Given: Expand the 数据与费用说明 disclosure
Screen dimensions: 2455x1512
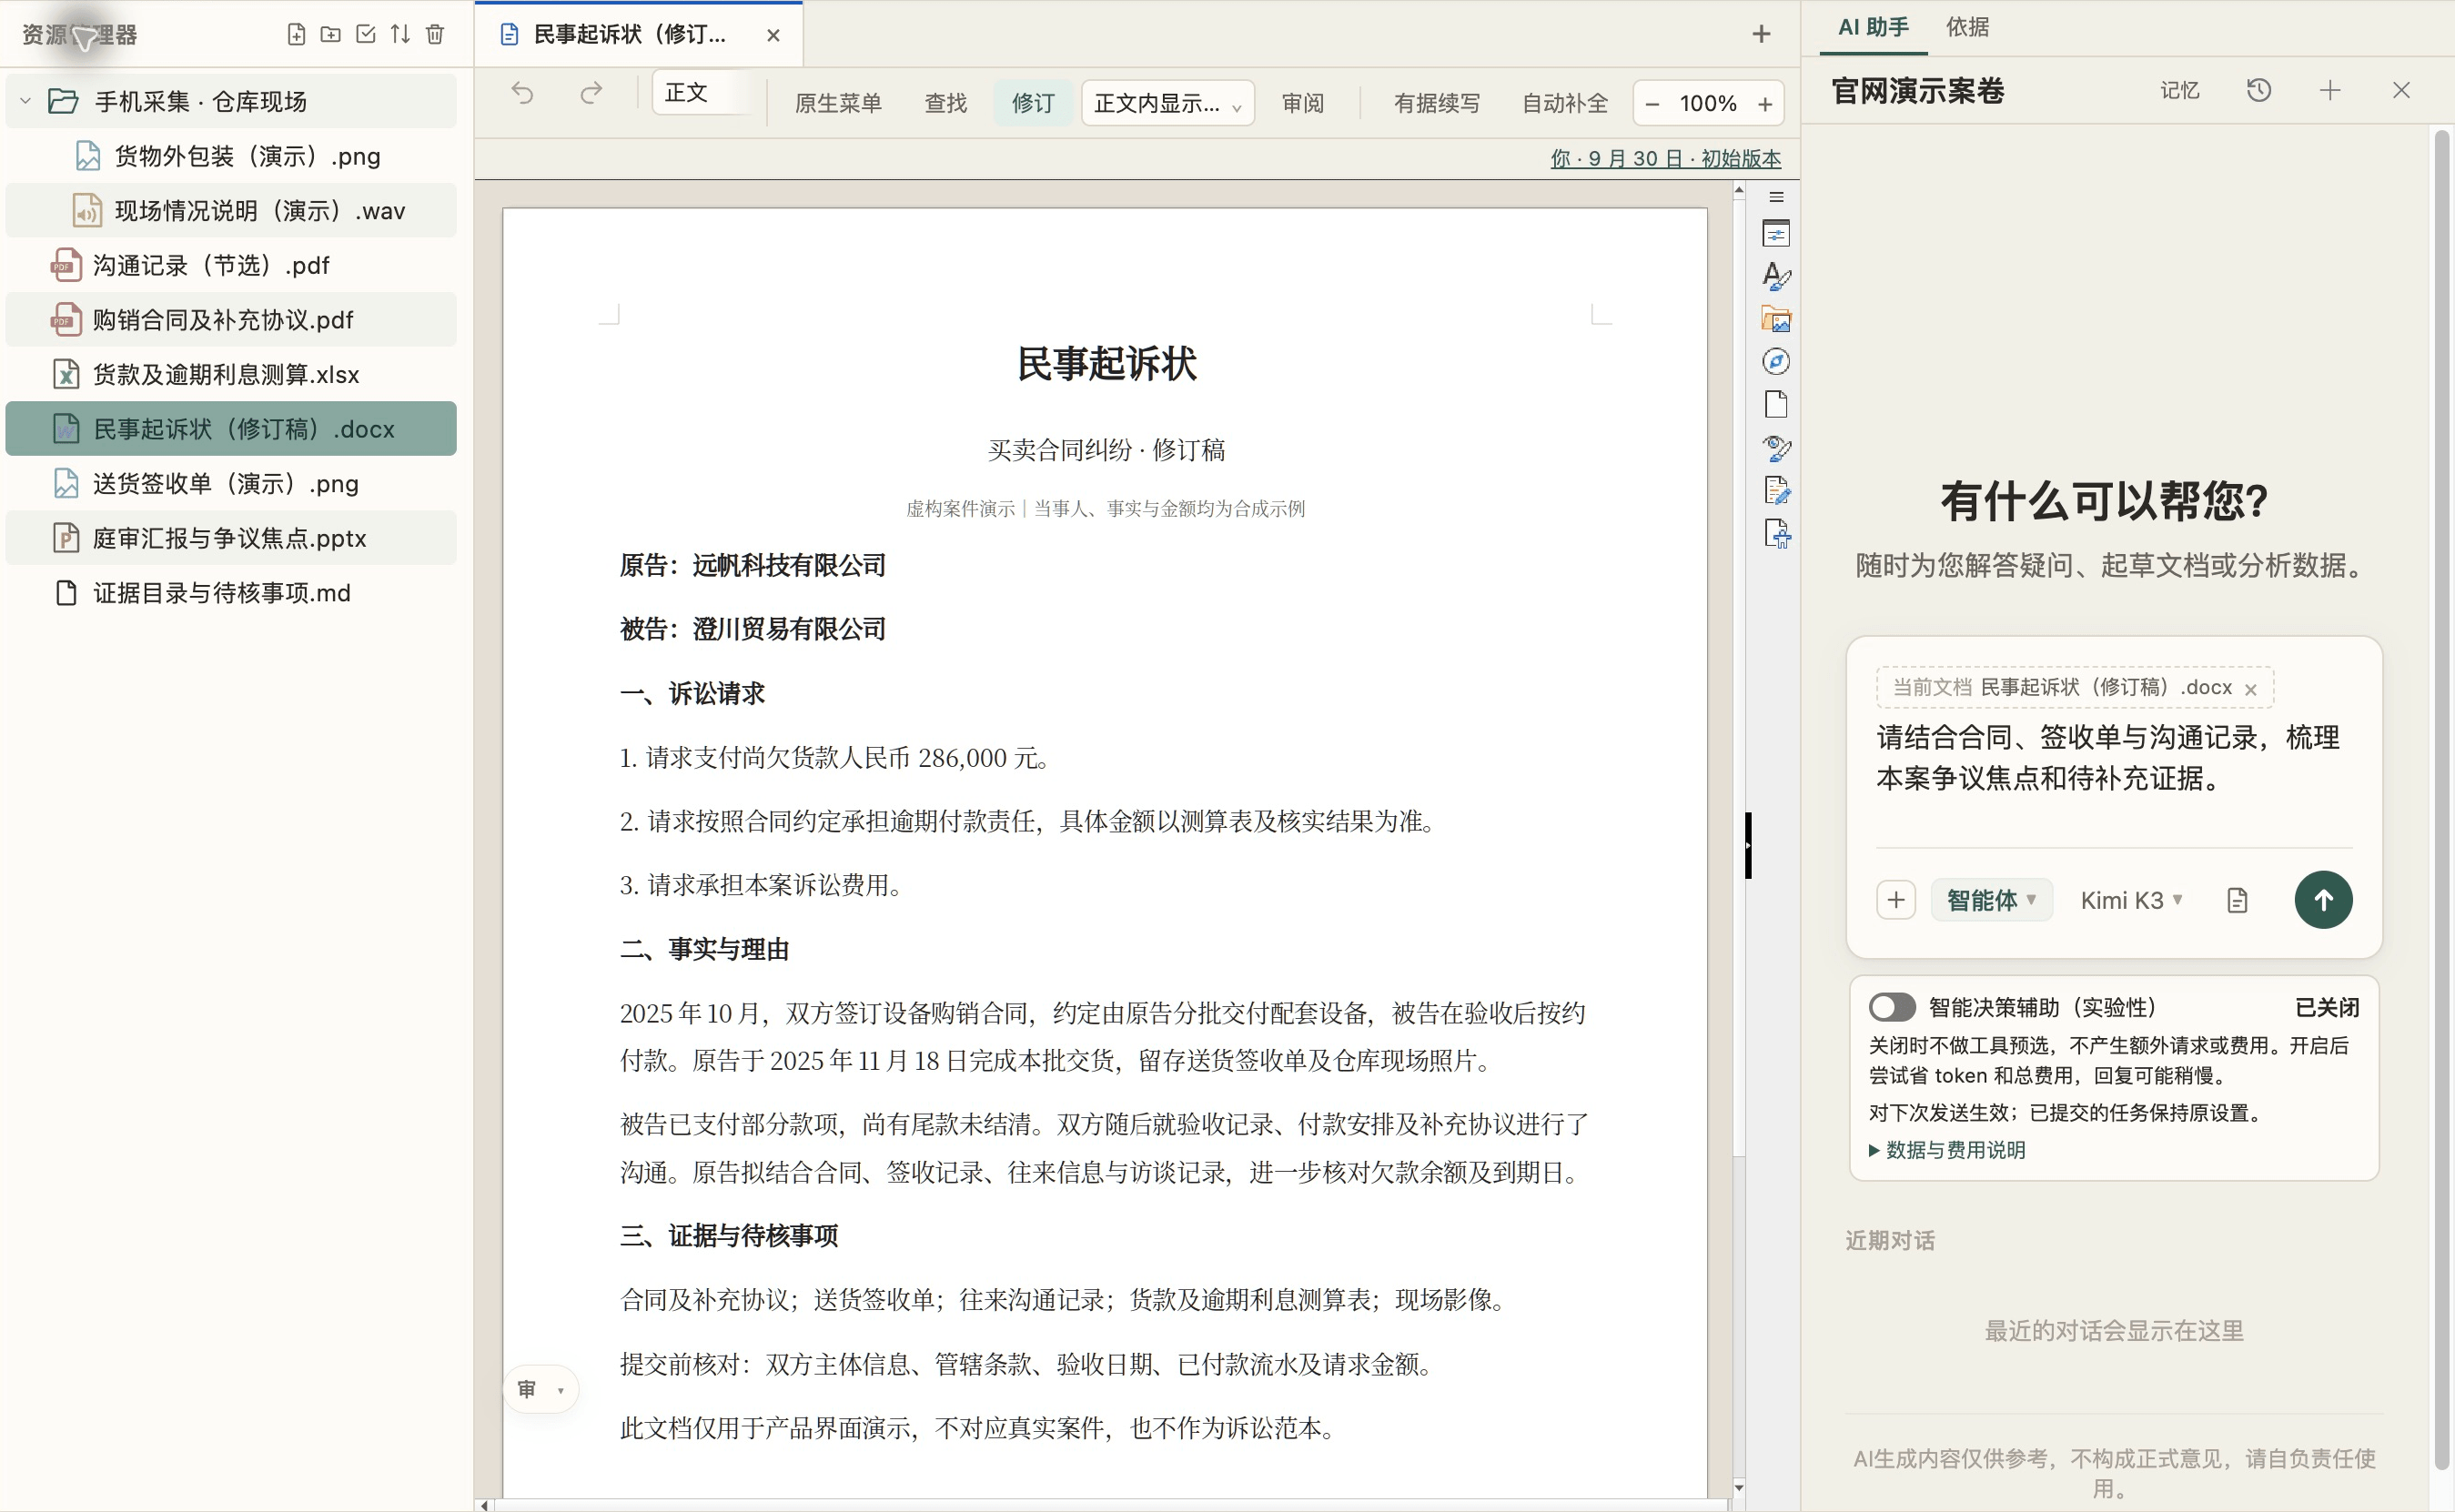Looking at the screenshot, I should pos(1947,1150).
